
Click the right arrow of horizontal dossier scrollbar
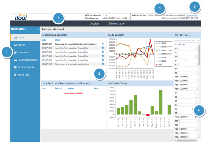click(196, 141)
